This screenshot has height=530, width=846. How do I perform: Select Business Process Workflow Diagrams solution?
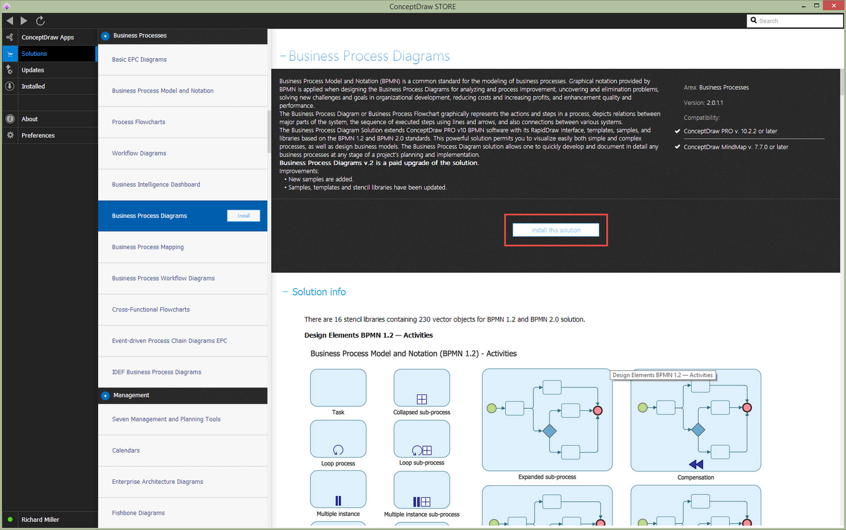tap(183, 279)
